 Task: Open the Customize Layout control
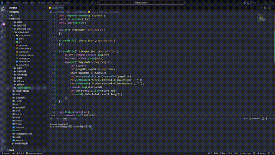[255, 3]
